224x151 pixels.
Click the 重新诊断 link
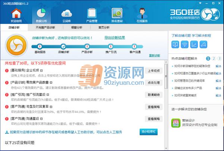coord(155,55)
